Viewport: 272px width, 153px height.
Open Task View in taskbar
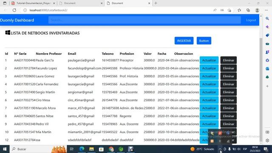[71, 149]
